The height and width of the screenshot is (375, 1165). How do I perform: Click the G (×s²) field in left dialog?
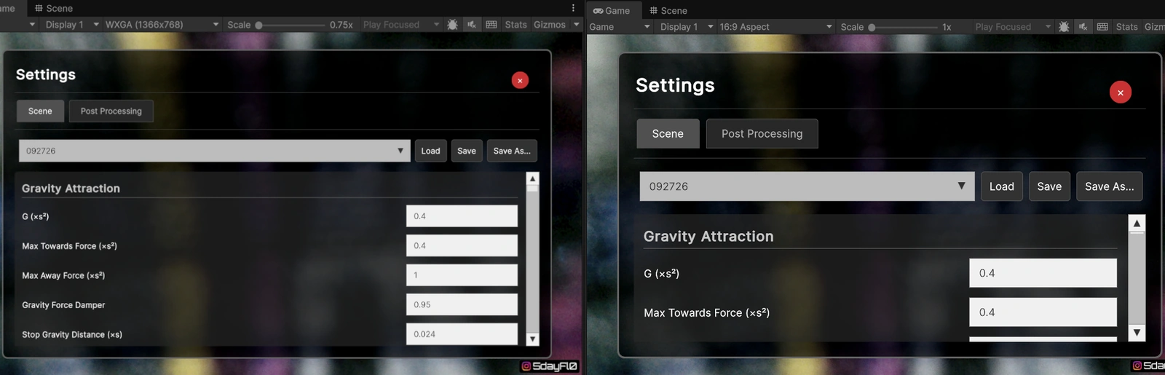coord(462,216)
